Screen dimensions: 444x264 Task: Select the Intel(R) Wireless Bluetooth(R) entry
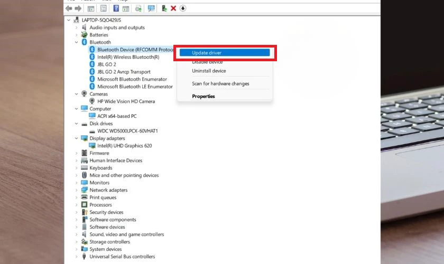[x=128, y=57]
